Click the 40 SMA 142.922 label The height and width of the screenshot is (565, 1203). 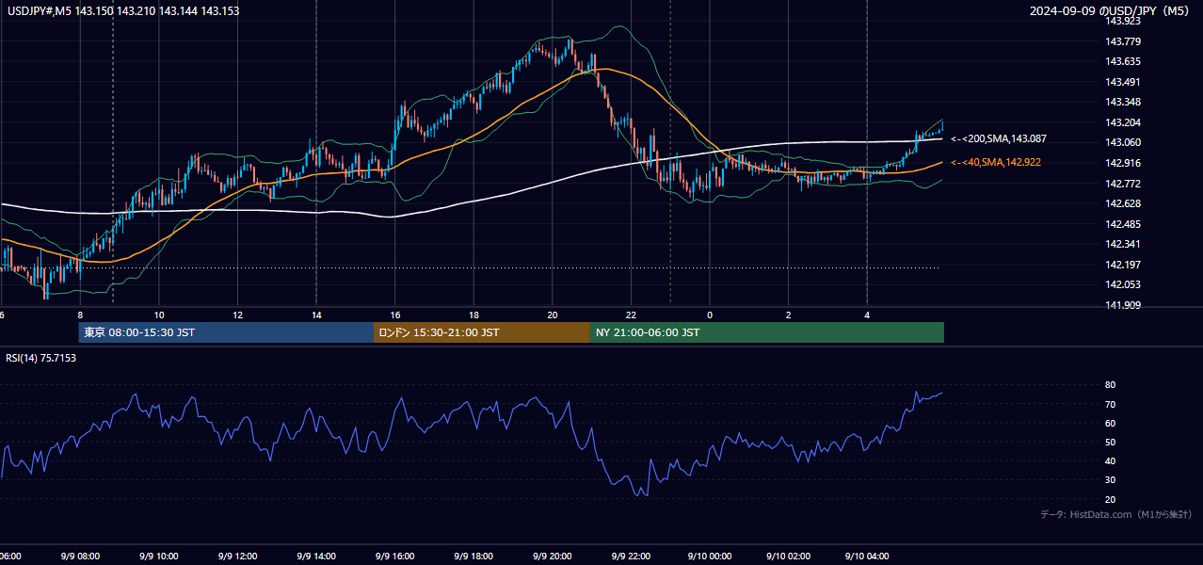click(995, 162)
